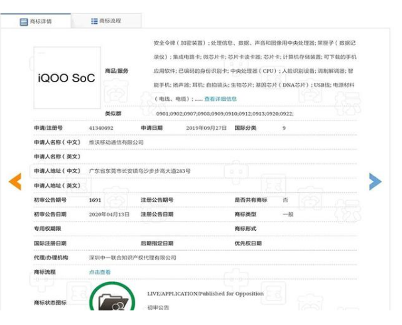Select agency 深圳中一联合知识产权代理有限公司
The width and height of the screenshot is (402, 325).
pos(133,257)
